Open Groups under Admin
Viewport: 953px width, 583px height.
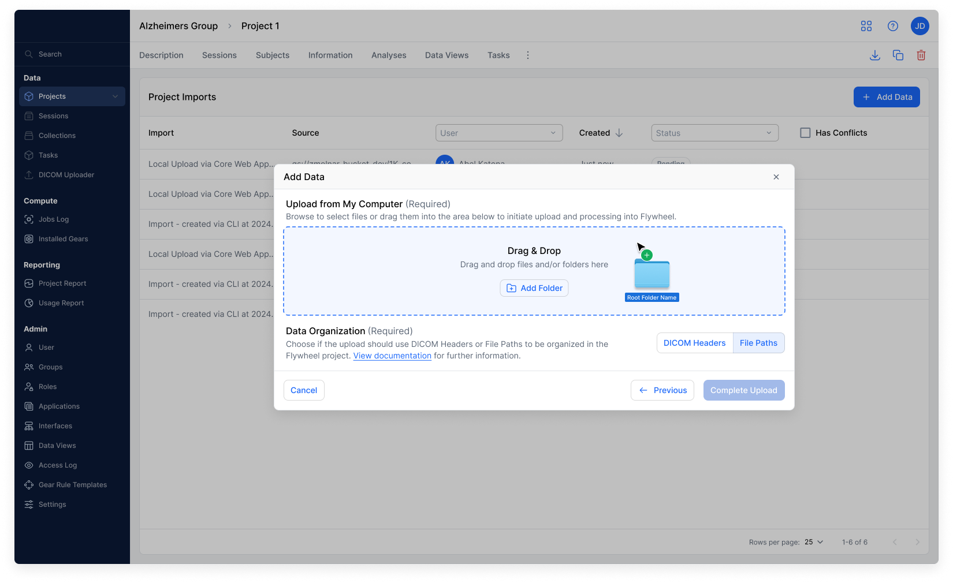tap(72, 367)
